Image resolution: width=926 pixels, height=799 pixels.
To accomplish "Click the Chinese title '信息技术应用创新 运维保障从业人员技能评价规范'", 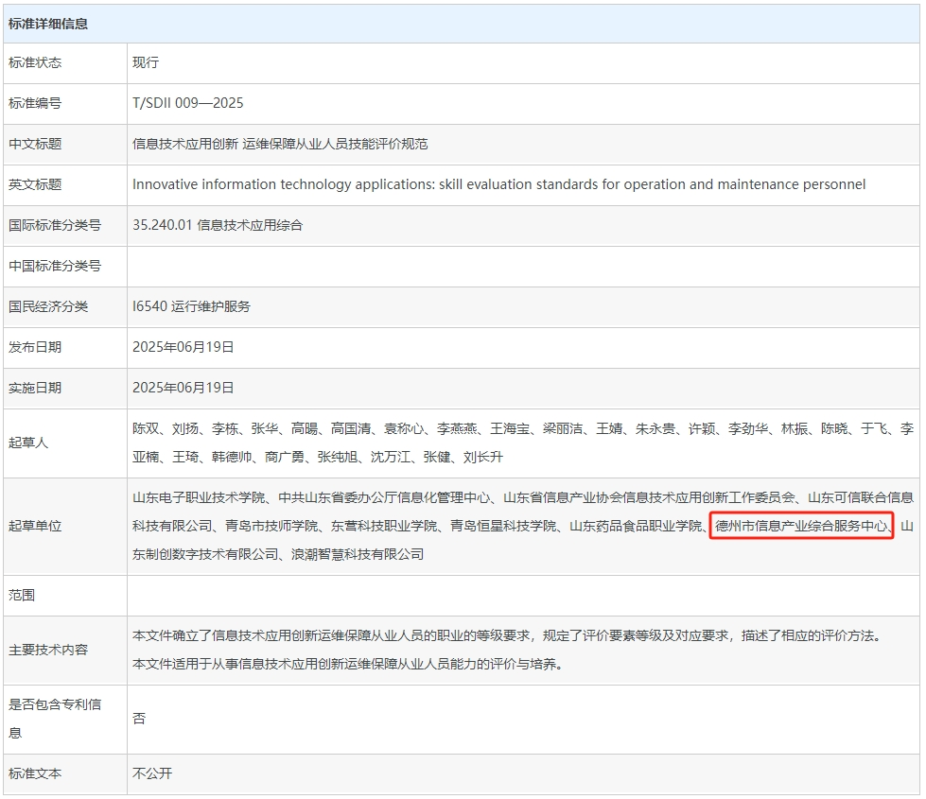I will [280, 144].
